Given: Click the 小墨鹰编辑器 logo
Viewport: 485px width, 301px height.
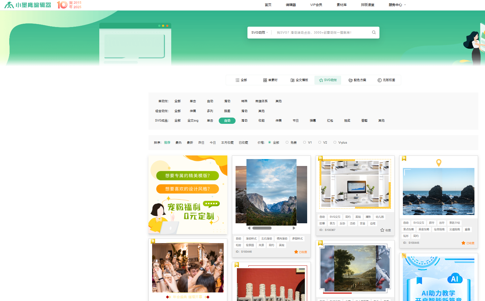Looking at the screenshot, I should click(28, 5).
